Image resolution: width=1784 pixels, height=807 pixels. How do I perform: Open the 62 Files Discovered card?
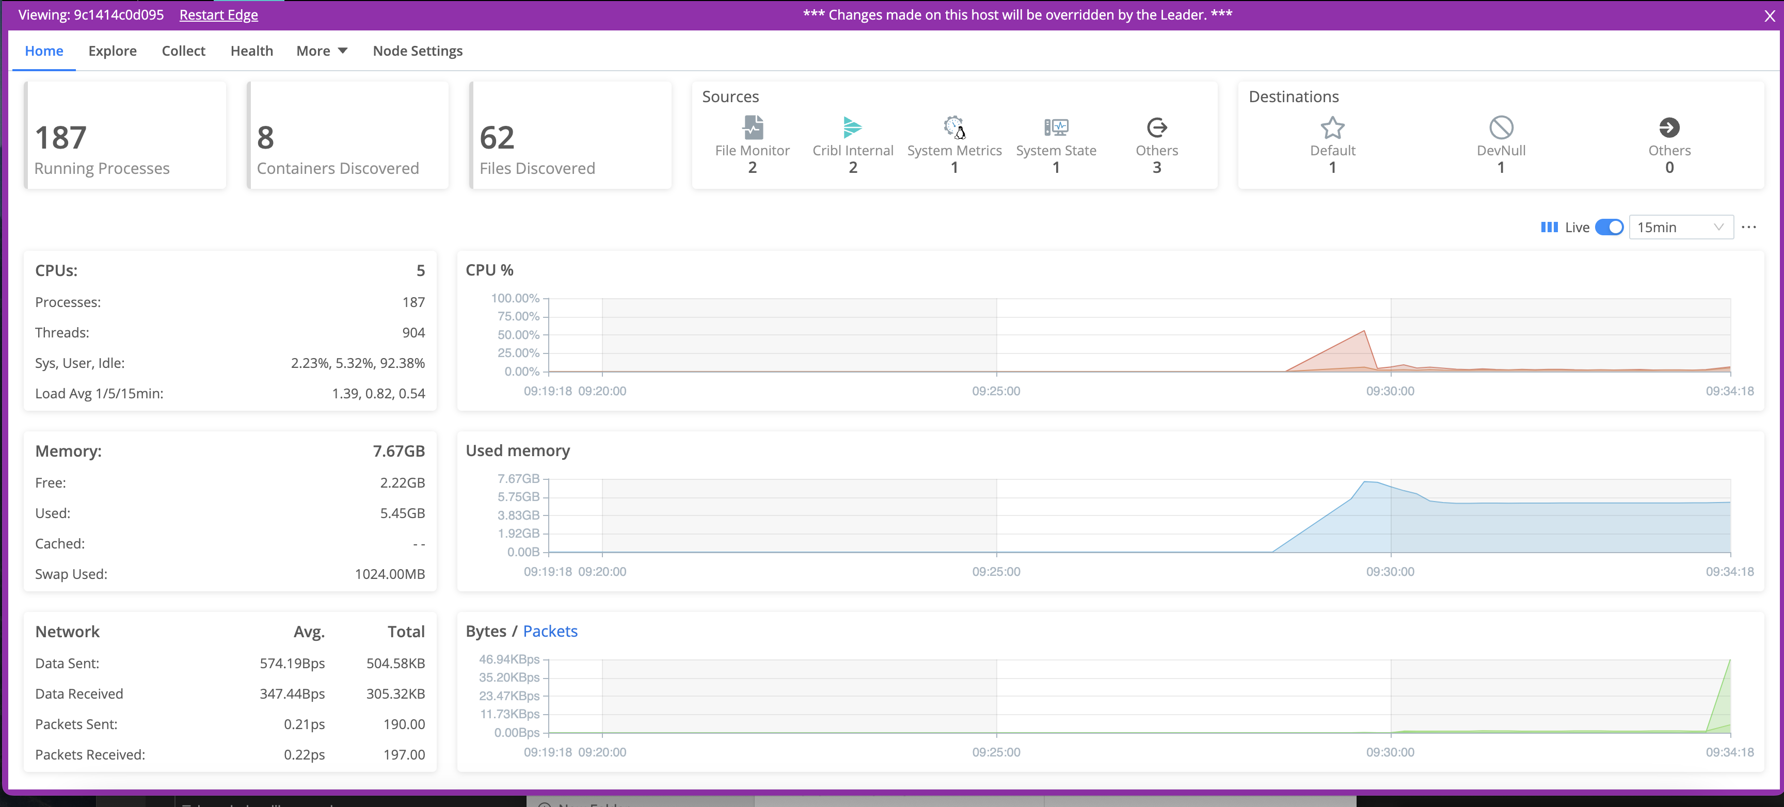pos(570,135)
